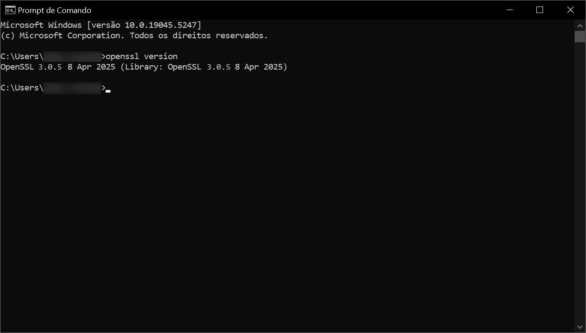Close the Prompt de Comando window
586x333 pixels.
pos(570,10)
